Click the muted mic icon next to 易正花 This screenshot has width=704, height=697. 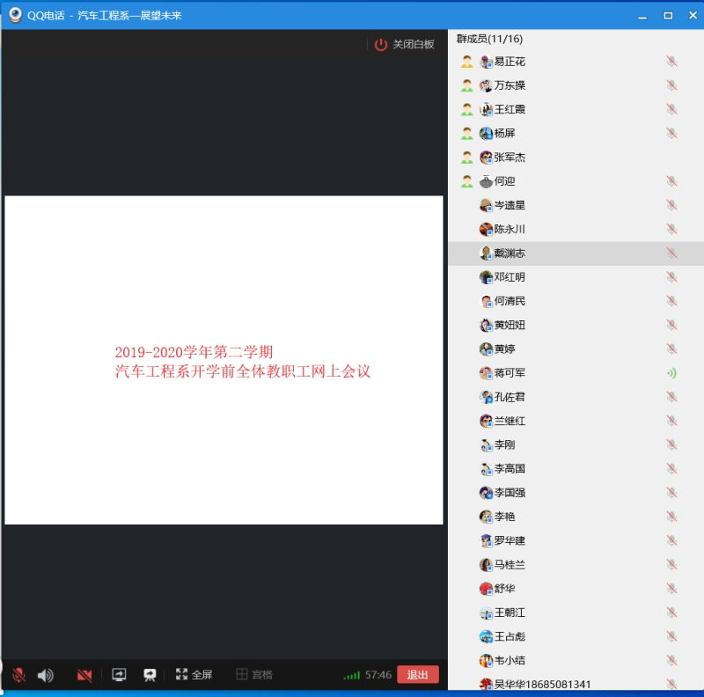[671, 62]
